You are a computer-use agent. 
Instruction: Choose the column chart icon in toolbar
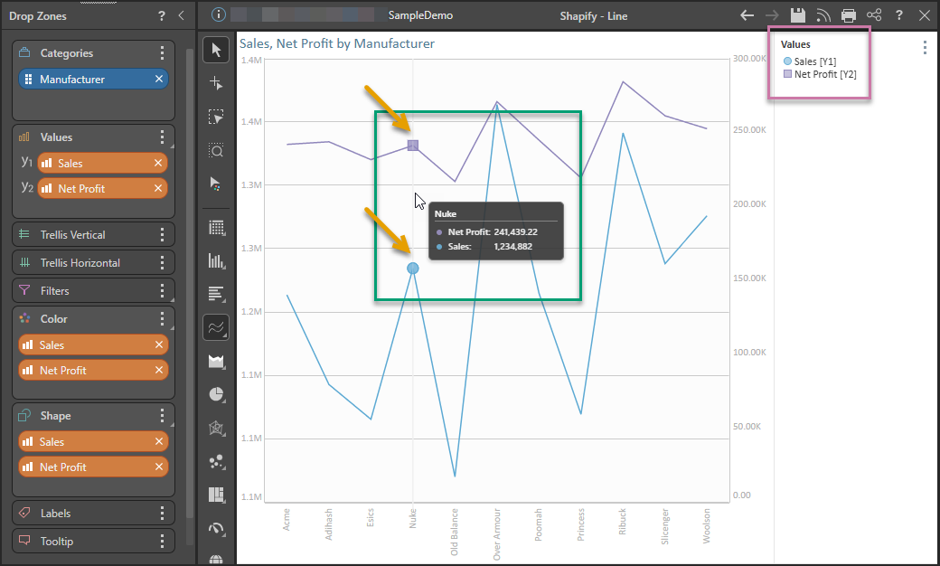click(216, 261)
